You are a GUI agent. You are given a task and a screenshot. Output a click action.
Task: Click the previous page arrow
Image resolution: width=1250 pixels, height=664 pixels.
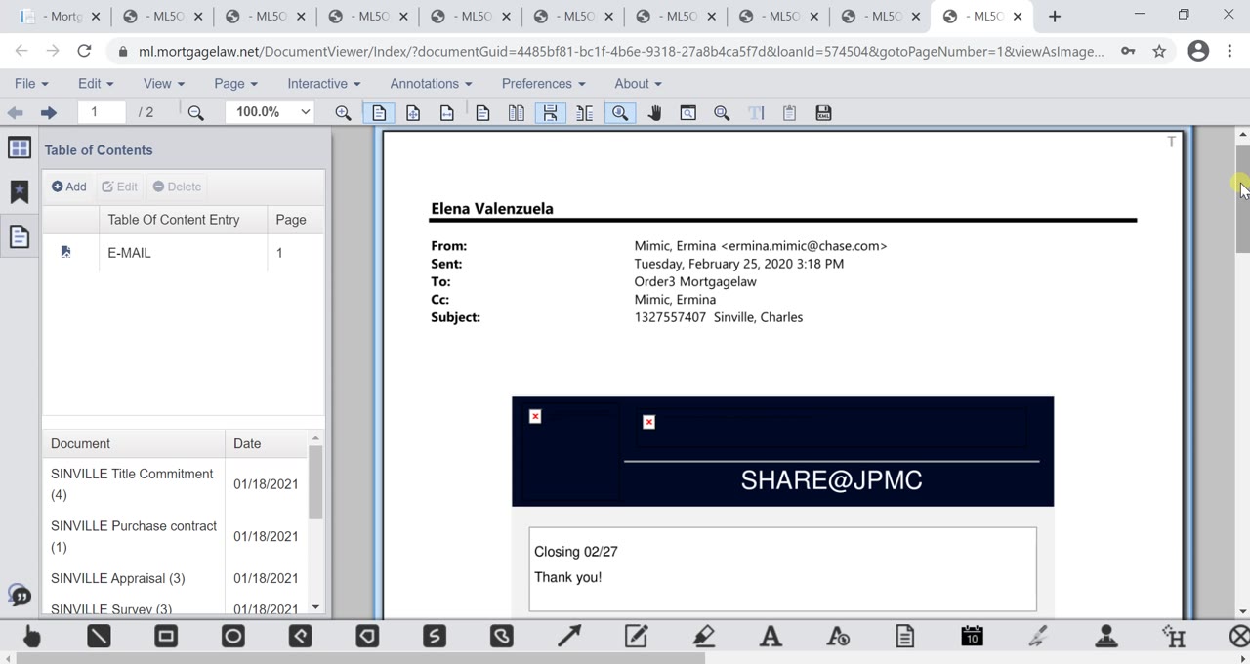[16, 113]
